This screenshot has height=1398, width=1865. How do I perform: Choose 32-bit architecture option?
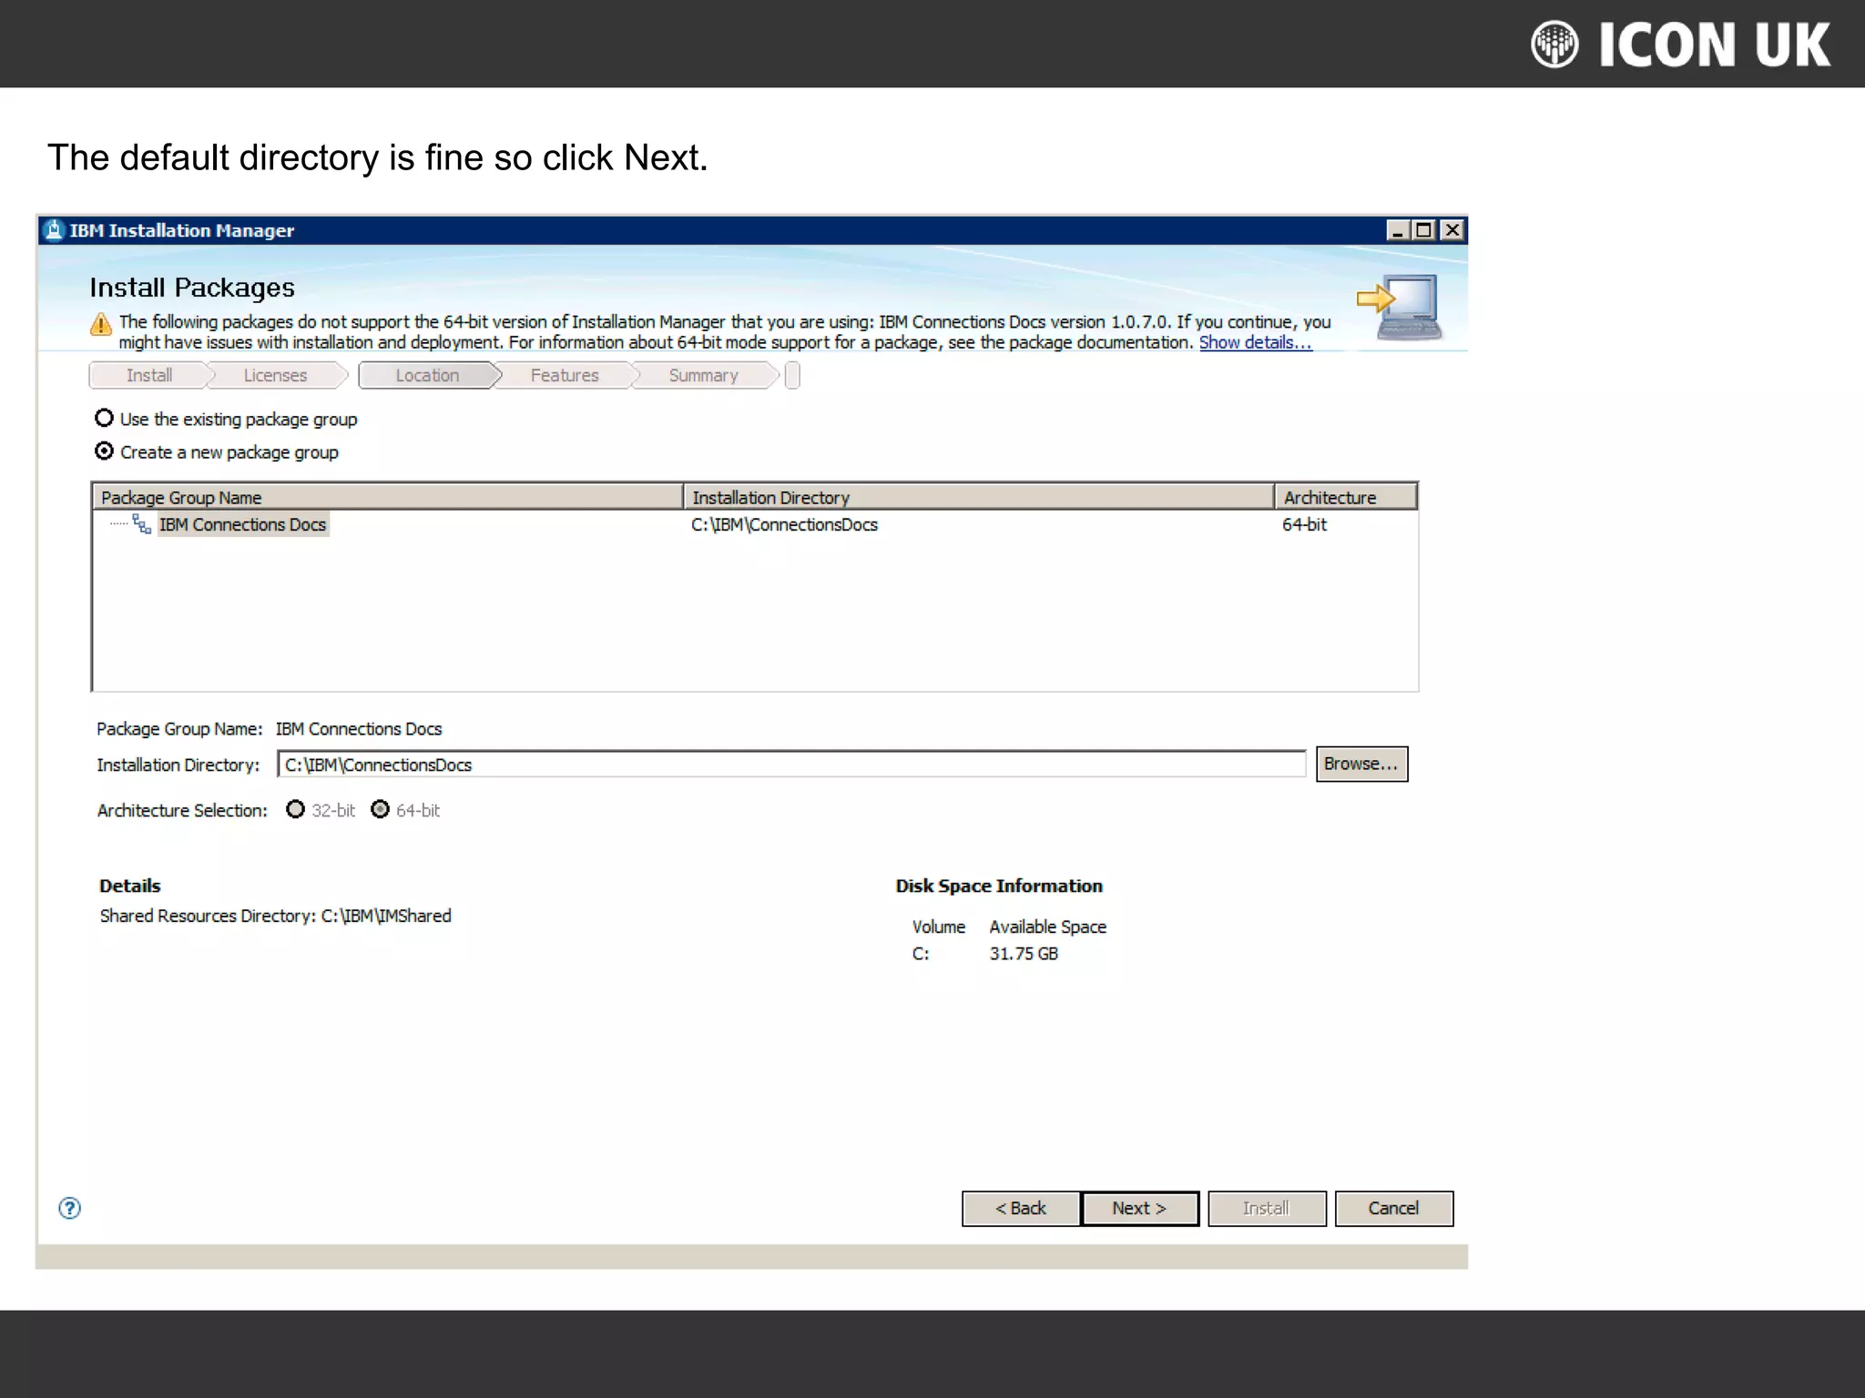pyautogui.click(x=296, y=809)
